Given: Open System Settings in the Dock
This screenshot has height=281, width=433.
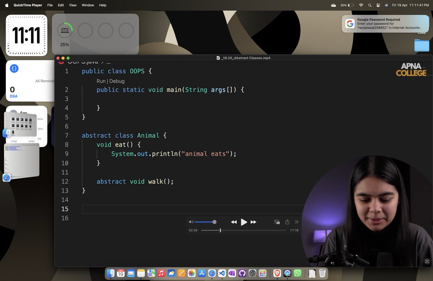Looking at the screenshot, I should tap(253, 273).
